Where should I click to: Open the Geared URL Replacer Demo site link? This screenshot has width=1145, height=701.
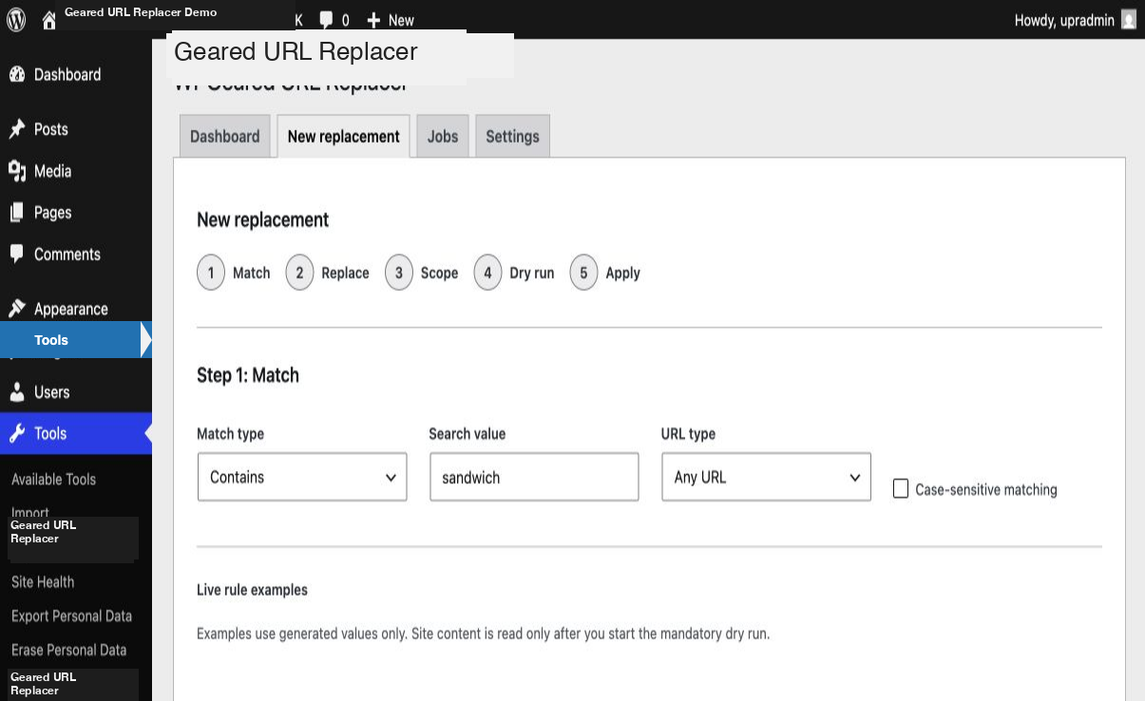(x=141, y=12)
